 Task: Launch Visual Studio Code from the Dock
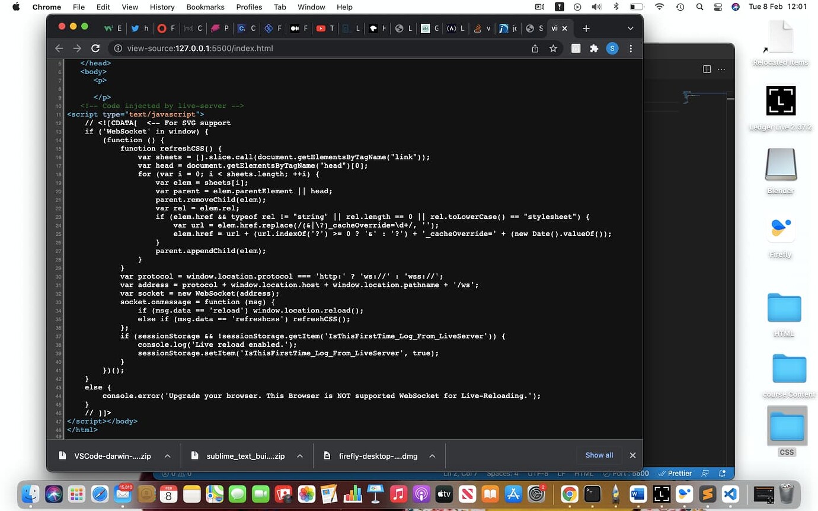[x=730, y=494]
